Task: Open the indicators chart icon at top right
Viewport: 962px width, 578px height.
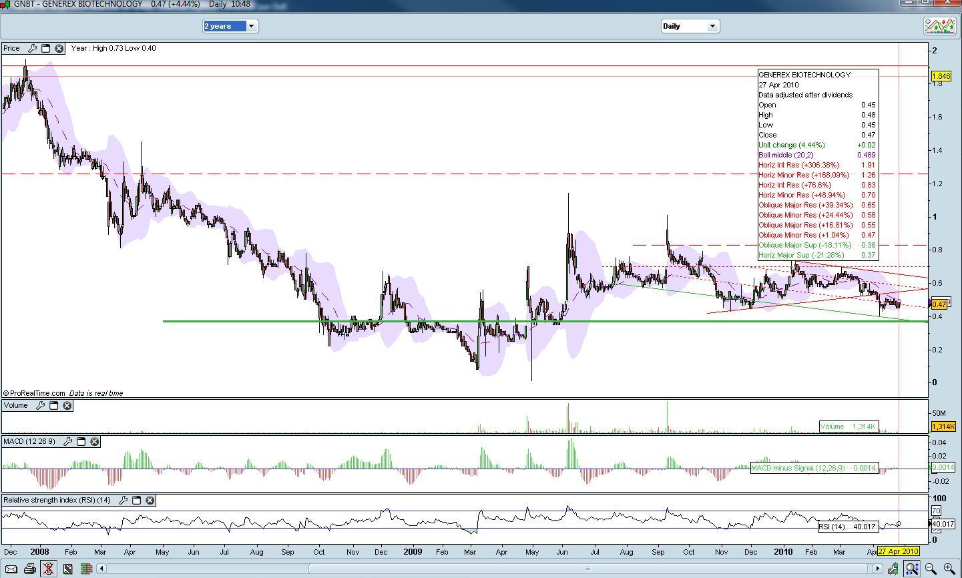Action: (x=940, y=26)
